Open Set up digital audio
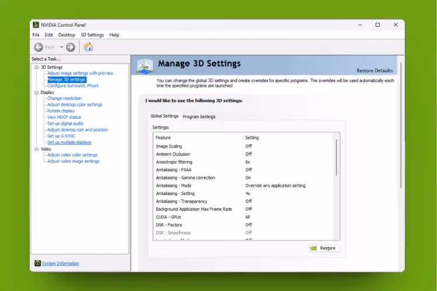Screen dimensions: 437x291 click(x=65, y=123)
